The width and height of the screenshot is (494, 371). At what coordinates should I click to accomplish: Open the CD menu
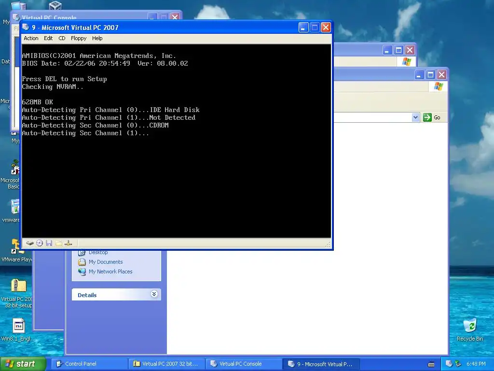tap(62, 38)
